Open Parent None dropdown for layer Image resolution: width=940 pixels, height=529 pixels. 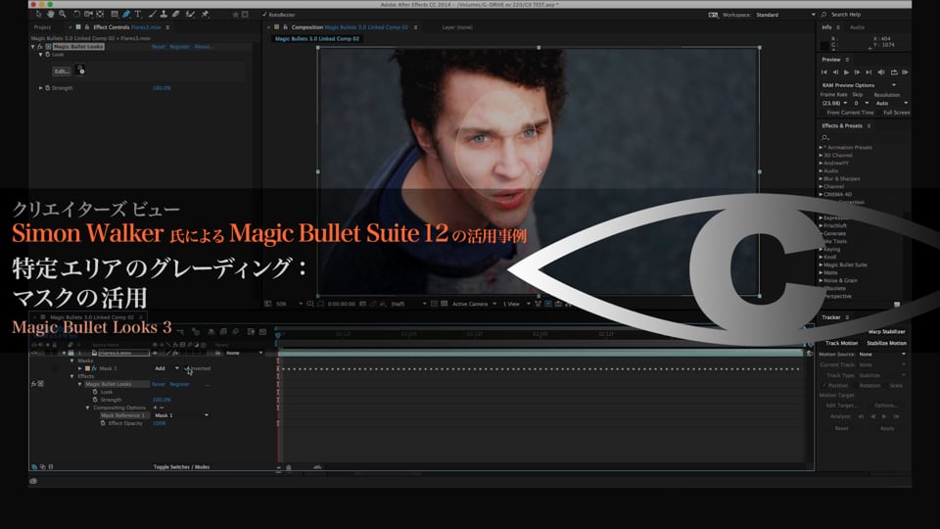click(x=244, y=353)
